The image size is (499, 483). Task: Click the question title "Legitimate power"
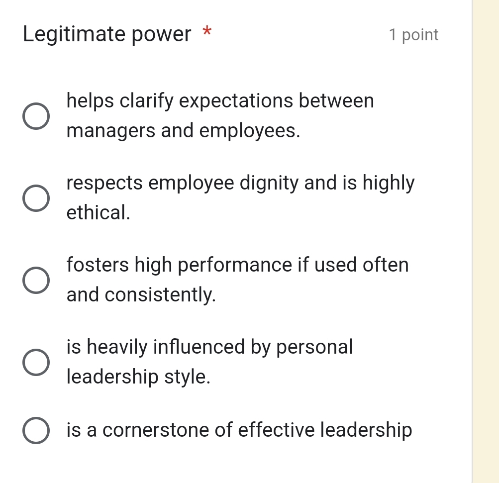click(107, 34)
